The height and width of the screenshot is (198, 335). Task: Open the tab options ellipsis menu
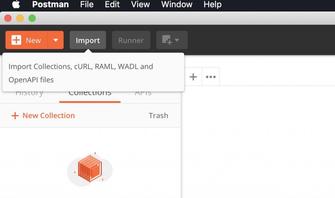pos(211,77)
